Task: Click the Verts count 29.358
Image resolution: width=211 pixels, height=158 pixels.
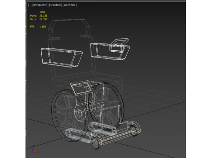Action: click(43, 19)
